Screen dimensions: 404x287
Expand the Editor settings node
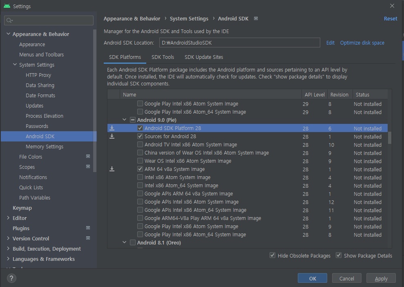[8, 218]
